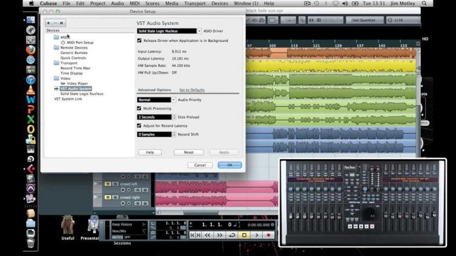
Task: Mute the crowd left track
Action: (x=108, y=184)
